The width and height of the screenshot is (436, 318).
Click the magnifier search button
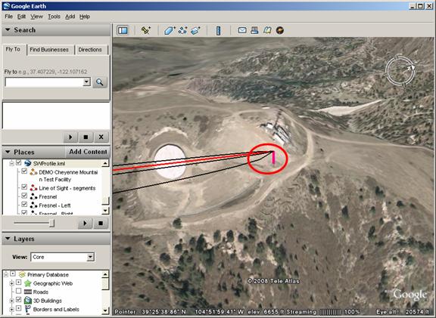(x=100, y=82)
